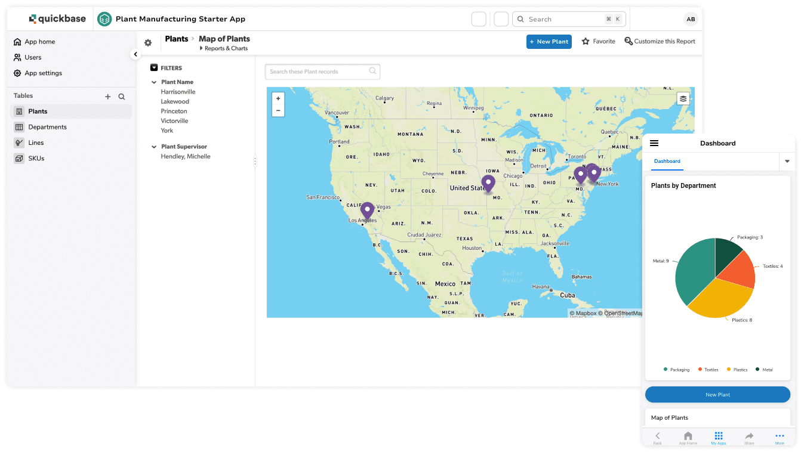Click the green Plant Manufacturing app icon
801x452 pixels.
tap(104, 19)
